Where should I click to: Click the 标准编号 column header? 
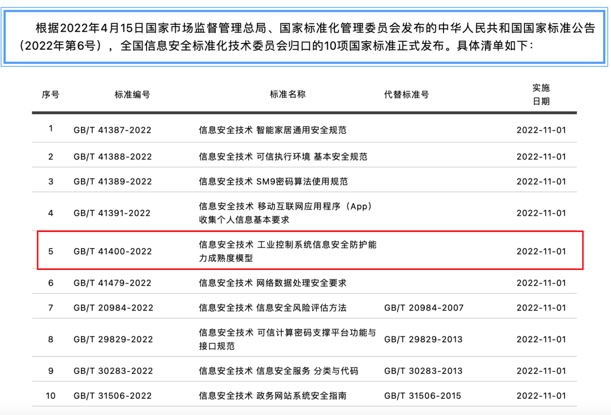[132, 95]
